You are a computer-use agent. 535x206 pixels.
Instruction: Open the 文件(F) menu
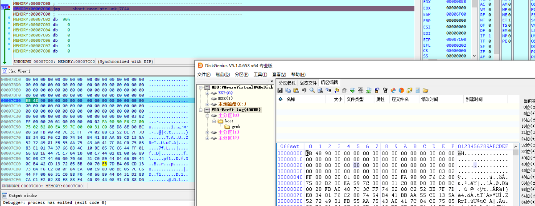coord(204,74)
